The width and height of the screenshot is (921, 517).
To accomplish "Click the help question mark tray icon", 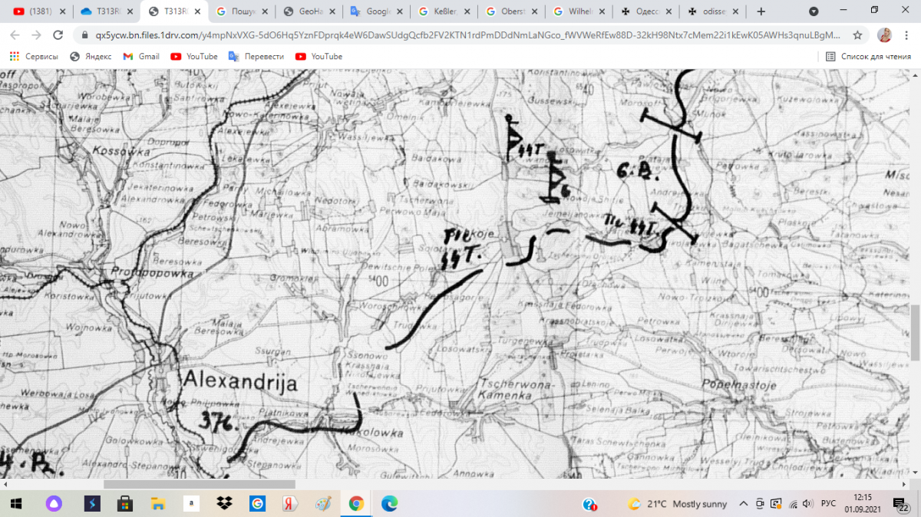I will point(590,504).
